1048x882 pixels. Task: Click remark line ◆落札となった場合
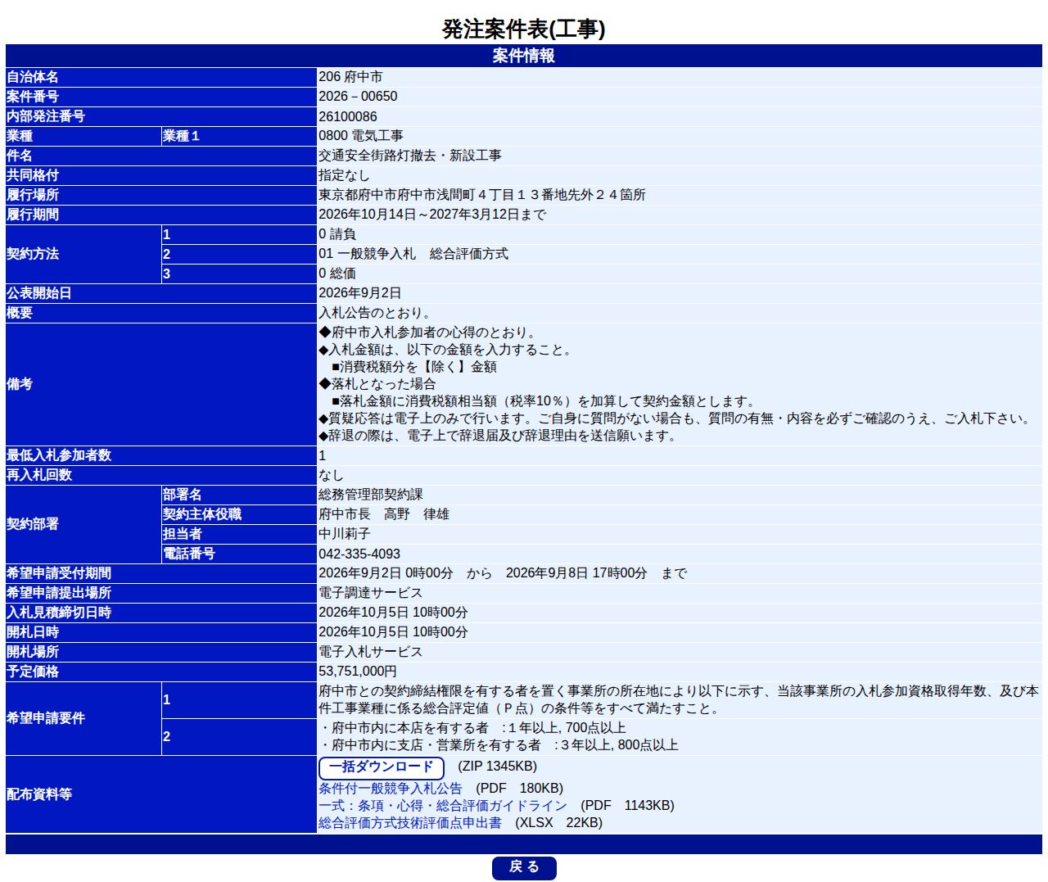[377, 384]
